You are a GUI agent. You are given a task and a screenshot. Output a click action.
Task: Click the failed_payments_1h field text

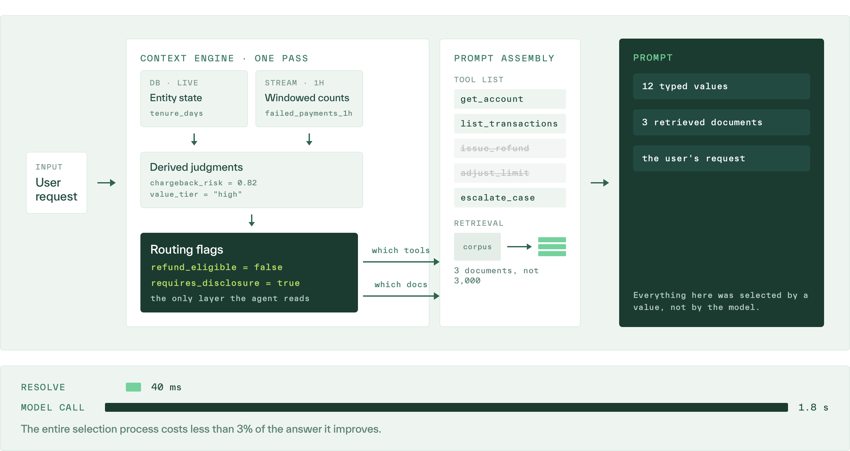tap(309, 113)
